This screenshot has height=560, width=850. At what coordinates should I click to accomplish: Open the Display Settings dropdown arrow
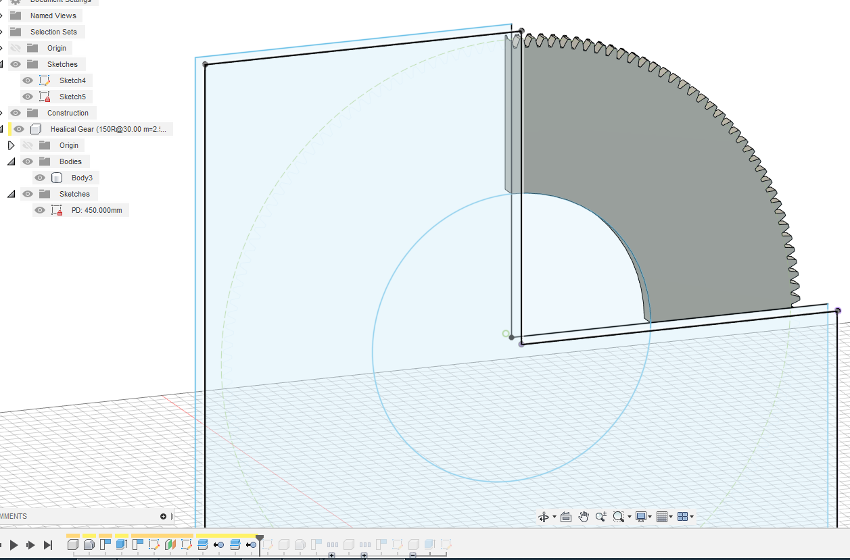(x=651, y=517)
